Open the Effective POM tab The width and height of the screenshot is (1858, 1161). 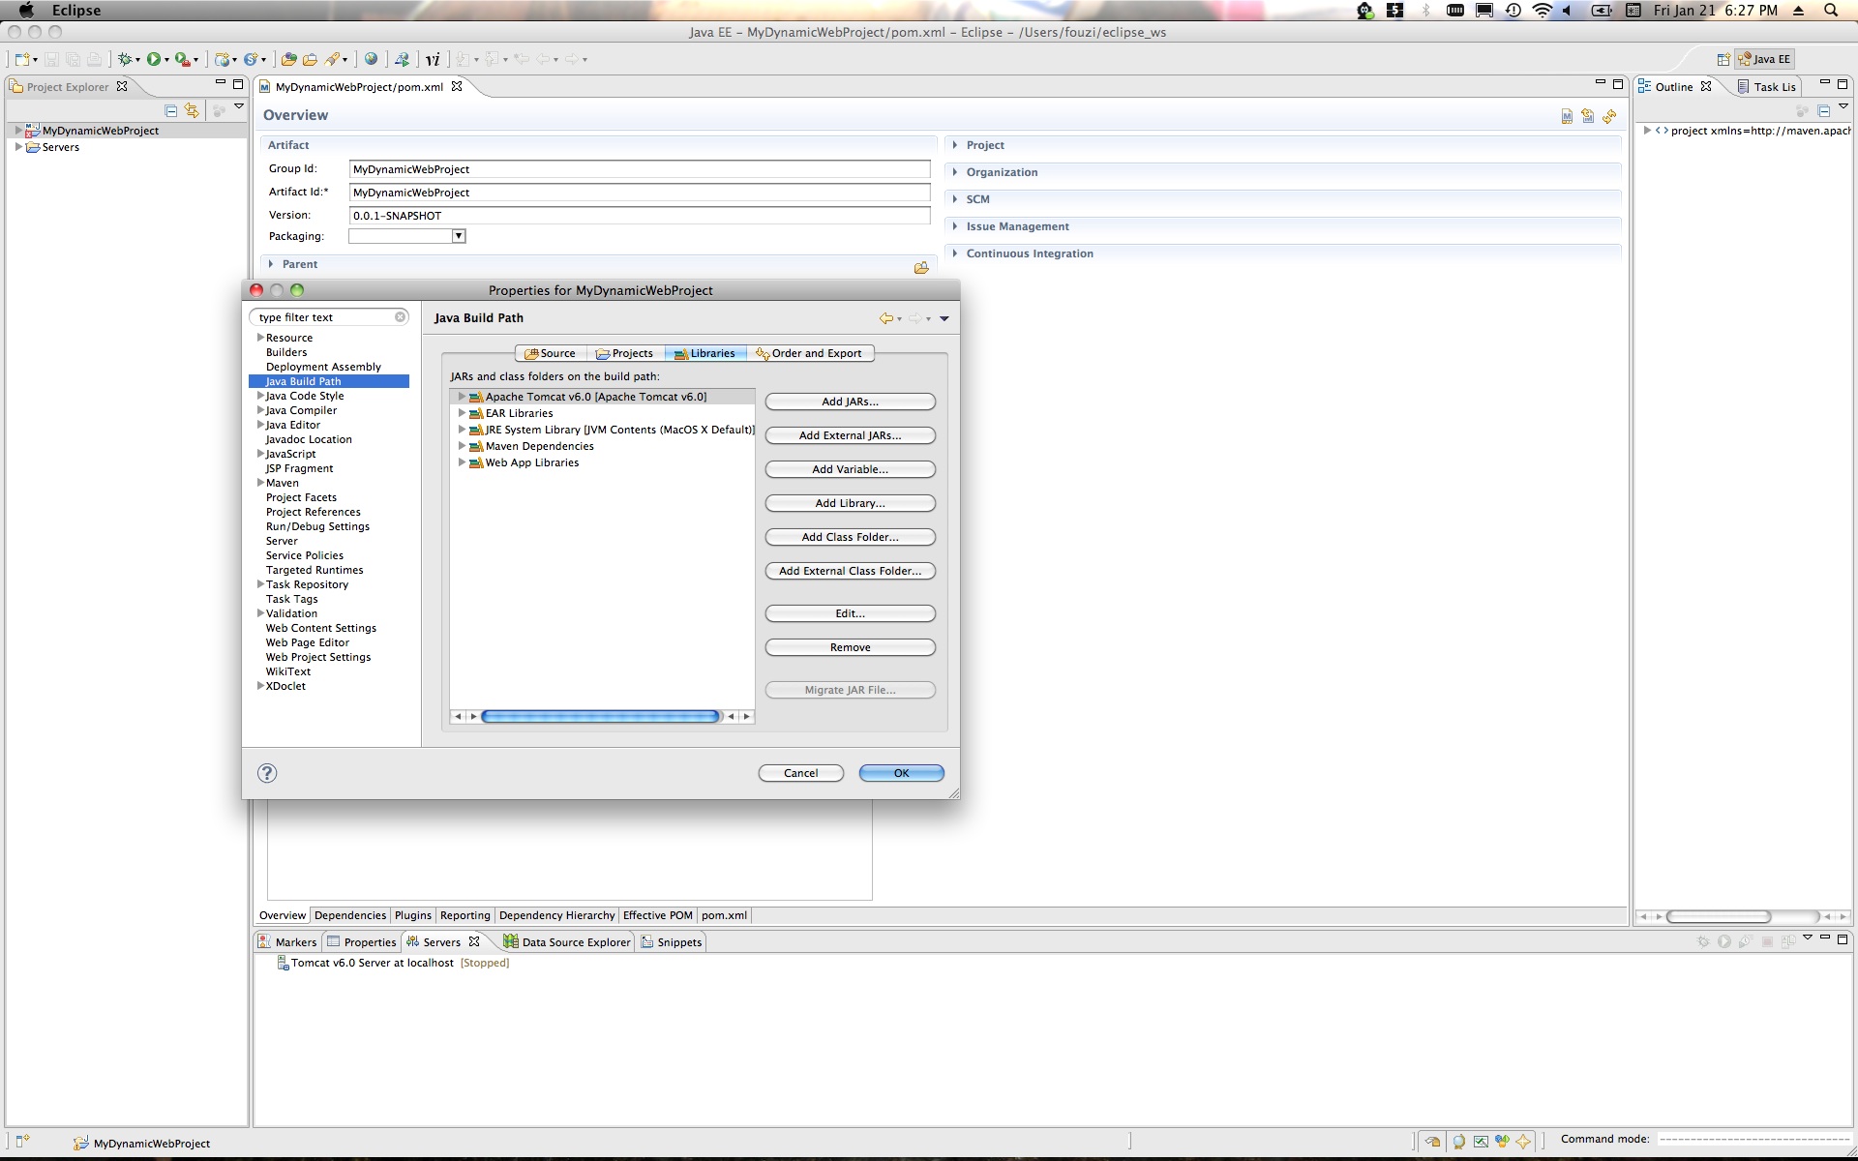pyautogui.click(x=658, y=915)
